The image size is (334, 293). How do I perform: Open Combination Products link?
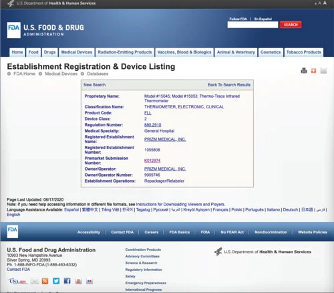pos(143,250)
